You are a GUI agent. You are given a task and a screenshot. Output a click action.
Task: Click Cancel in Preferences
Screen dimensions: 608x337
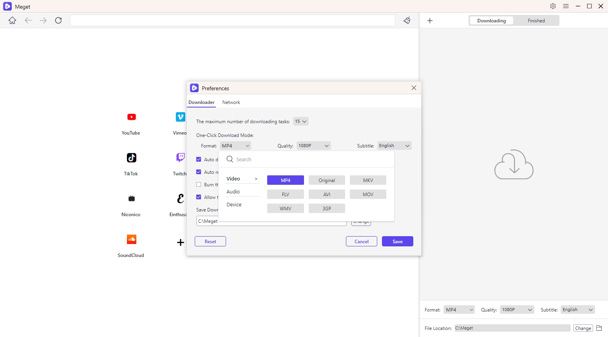362,241
